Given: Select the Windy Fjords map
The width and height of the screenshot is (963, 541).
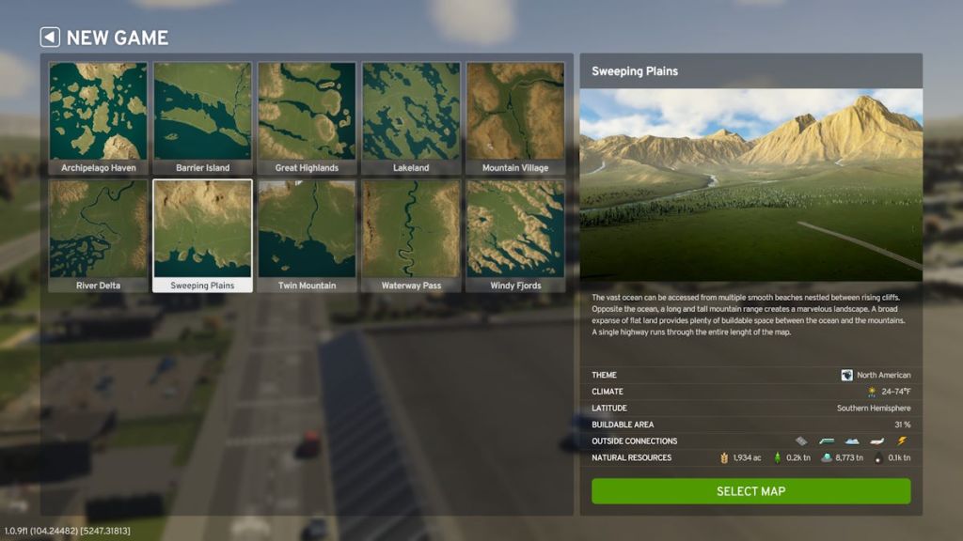Looking at the screenshot, I should (515, 228).
